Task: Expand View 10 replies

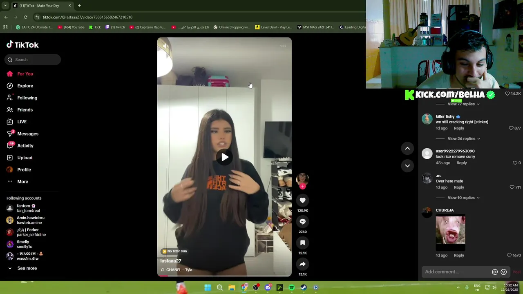Action: point(464,198)
